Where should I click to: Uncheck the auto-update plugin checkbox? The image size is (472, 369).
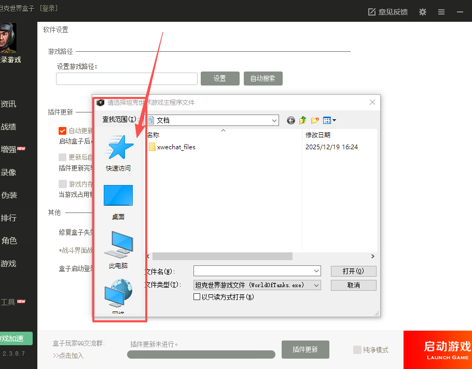63,131
